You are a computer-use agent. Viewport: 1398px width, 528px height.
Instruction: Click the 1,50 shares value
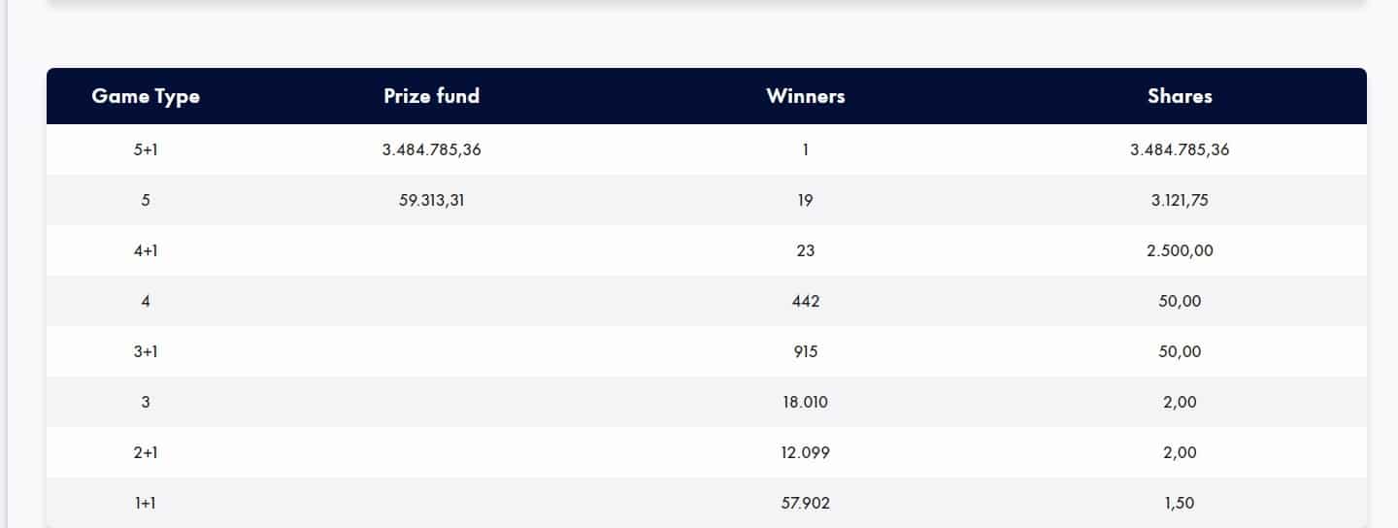tap(1180, 503)
